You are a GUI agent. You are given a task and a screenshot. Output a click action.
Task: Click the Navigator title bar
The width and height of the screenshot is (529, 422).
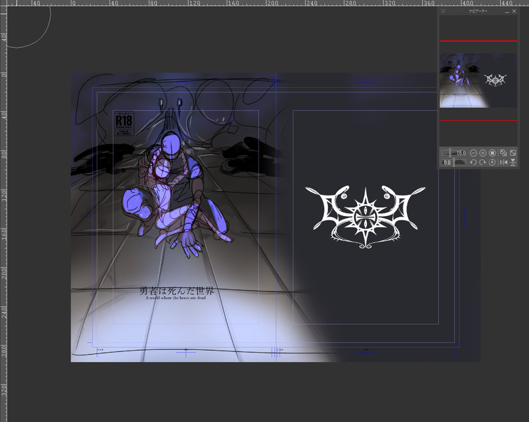[x=478, y=11]
